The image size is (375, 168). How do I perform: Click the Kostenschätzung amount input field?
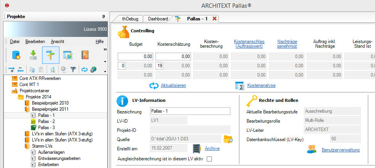[173, 57]
